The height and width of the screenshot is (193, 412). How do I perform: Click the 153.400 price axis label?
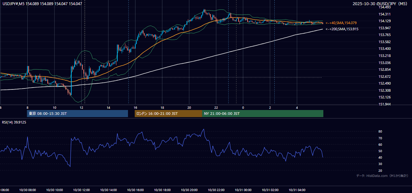[385, 49]
